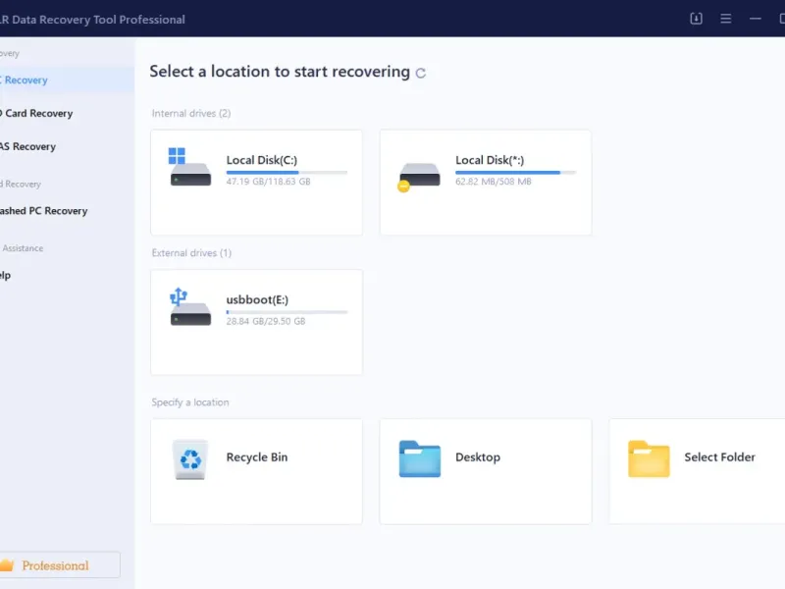Click the blue Desktop folder icon

click(x=420, y=458)
